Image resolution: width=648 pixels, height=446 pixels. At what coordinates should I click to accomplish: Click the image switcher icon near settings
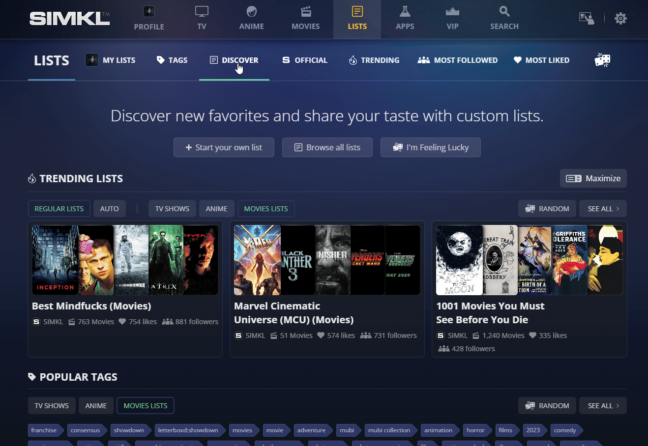click(x=586, y=19)
